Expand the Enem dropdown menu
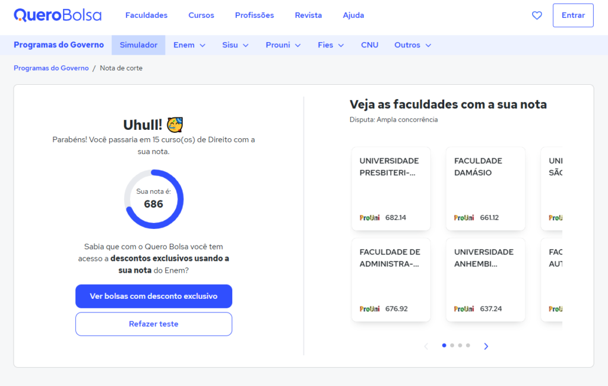This screenshot has height=386, width=608. 189,44
